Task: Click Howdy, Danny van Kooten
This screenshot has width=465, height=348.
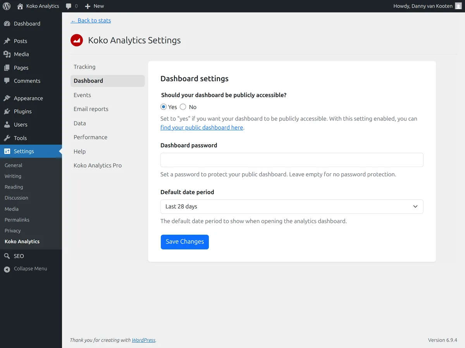Action: [x=423, y=6]
